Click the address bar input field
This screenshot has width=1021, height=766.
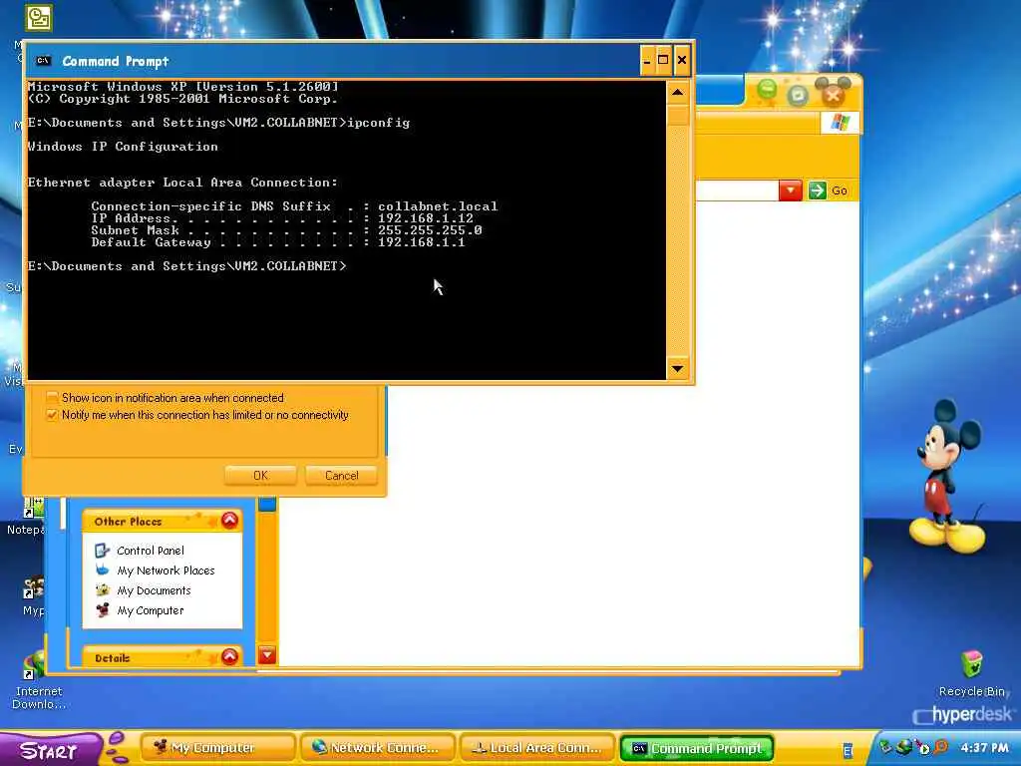737,191
